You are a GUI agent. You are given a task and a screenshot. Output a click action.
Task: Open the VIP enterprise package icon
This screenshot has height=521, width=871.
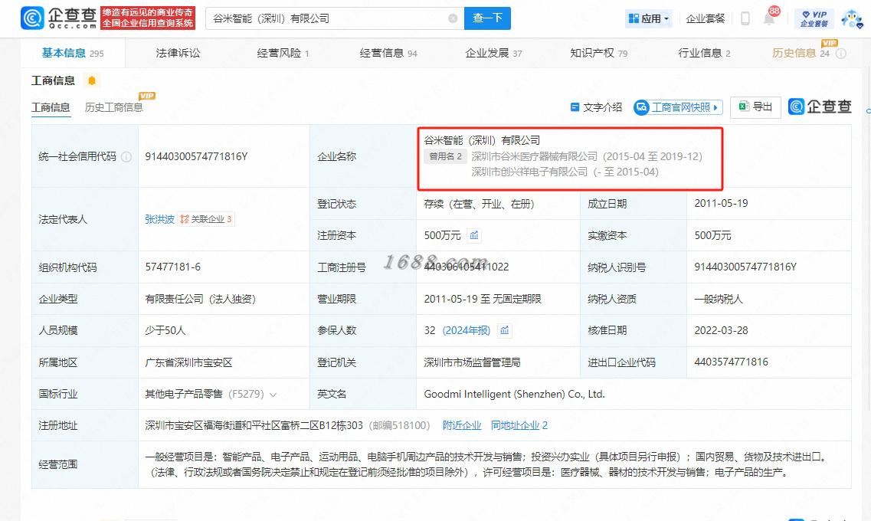(x=814, y=18)
